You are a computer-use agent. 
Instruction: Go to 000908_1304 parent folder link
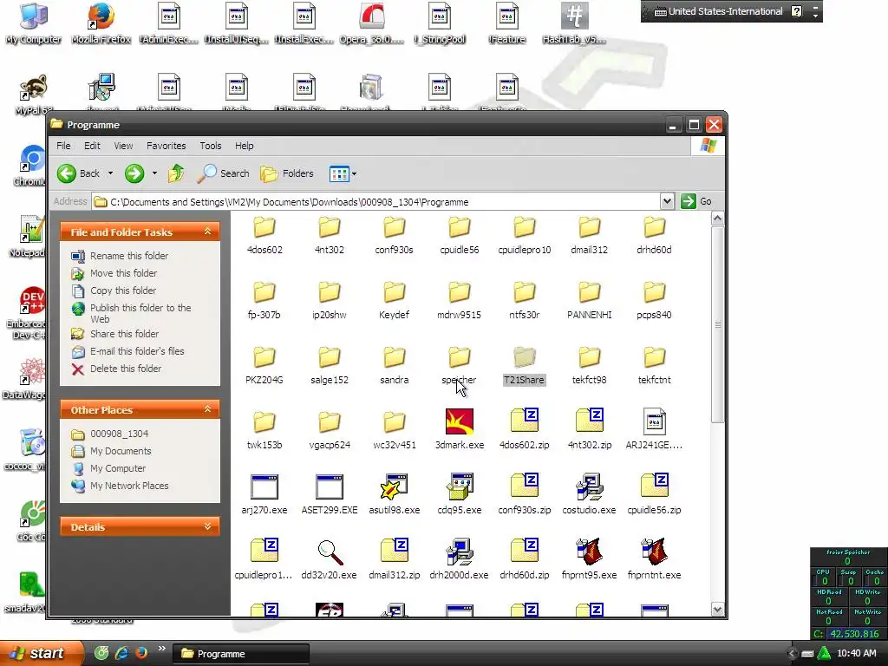tap(119, 434)
